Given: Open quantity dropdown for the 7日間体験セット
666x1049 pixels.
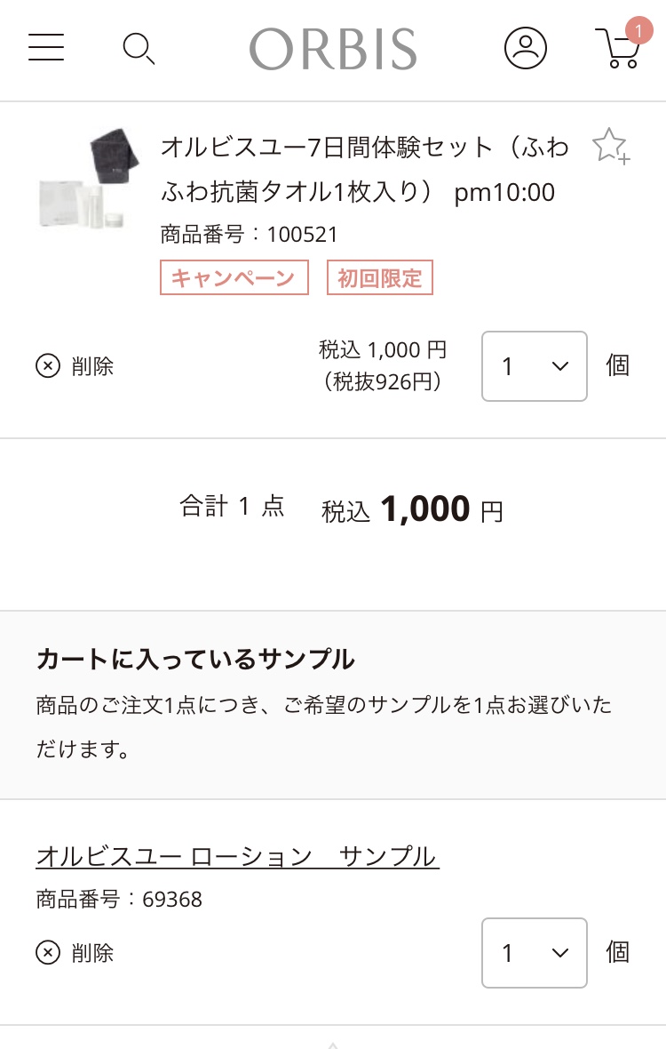Looking at the screenshot, I should (534, 366).
